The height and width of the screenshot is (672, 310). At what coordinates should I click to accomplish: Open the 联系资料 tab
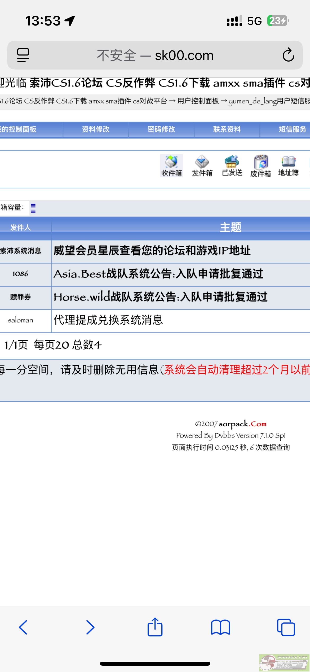pyautogui.click(x=227, y=129)
